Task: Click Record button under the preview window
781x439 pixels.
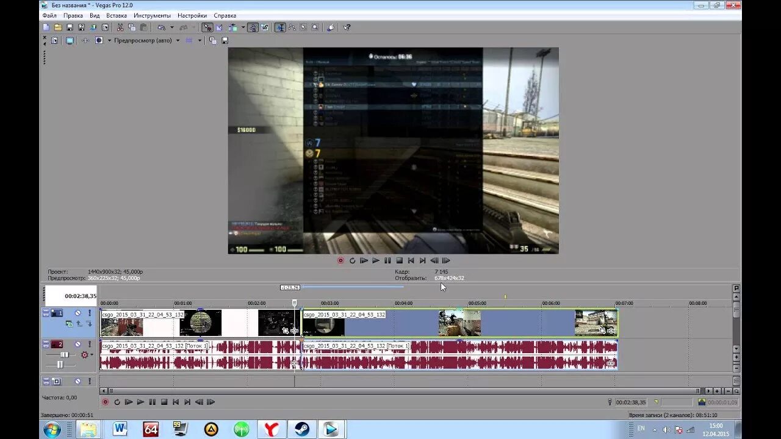Action: pyautogui.click(x=340, y=260)
